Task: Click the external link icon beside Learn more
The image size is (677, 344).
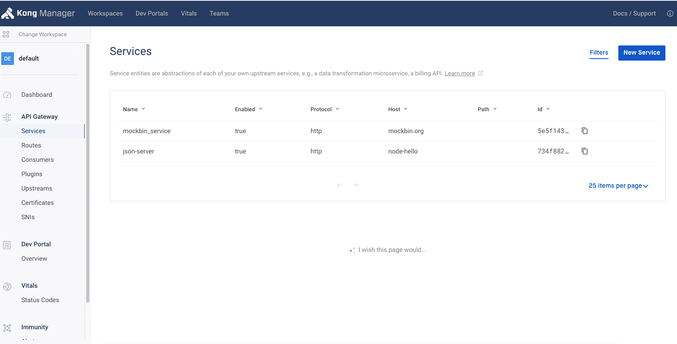Action: point(481,73)
